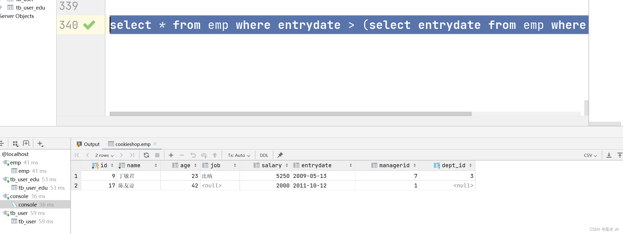The width and height of the screenshot is (623, 234).
Task: Click the first page navigation arrow
Action: pyautogui.click(x=77, y=155)
